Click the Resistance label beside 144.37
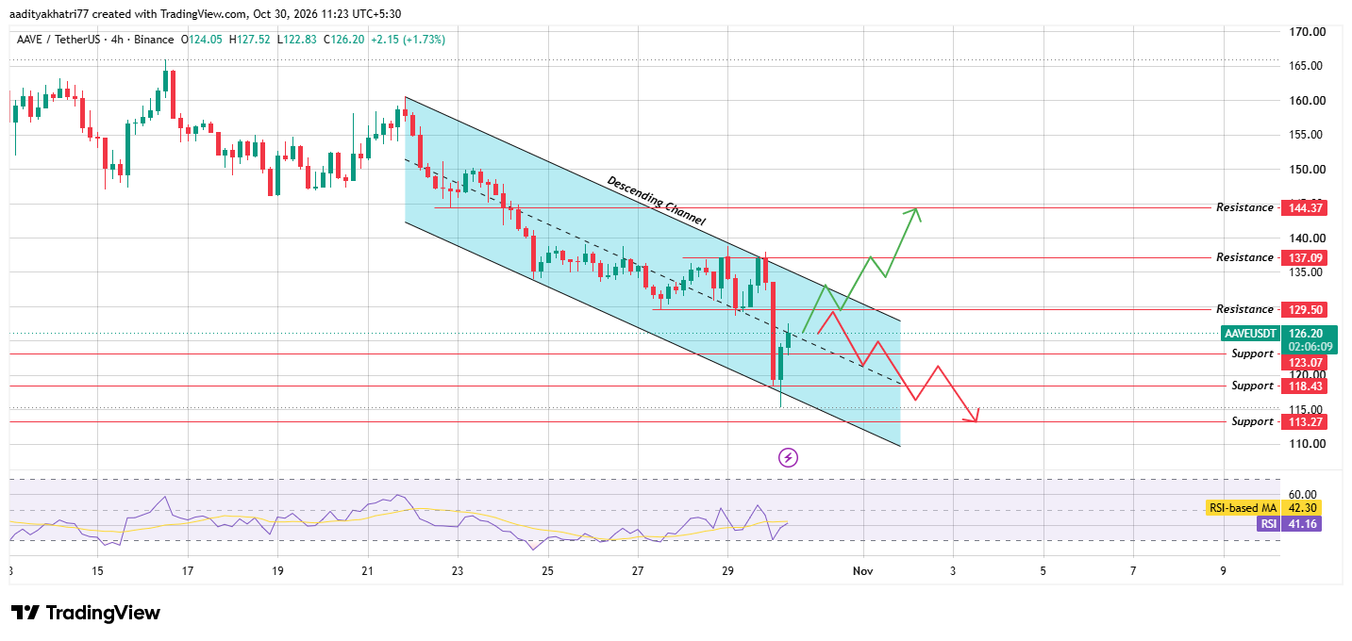The height and width of the screenshot is (641, 1352). click(1244, 207)
